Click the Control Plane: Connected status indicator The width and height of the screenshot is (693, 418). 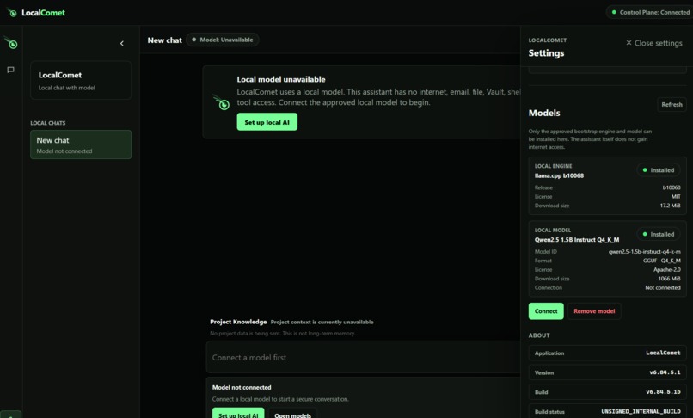(x=650, y=12)
